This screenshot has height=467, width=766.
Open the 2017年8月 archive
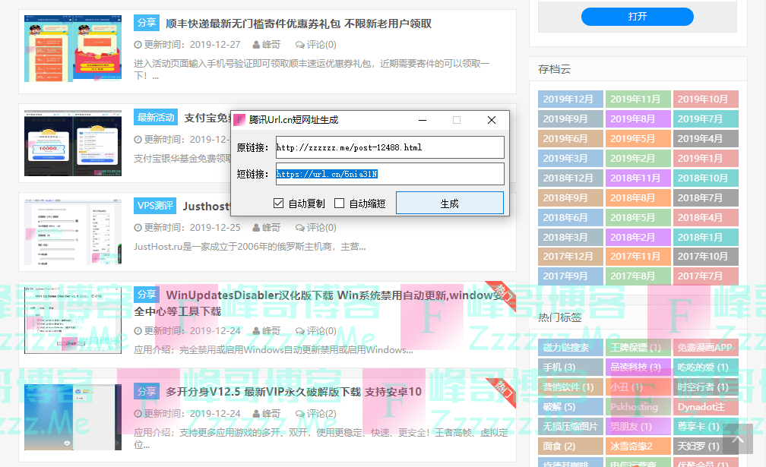point(638,276)
